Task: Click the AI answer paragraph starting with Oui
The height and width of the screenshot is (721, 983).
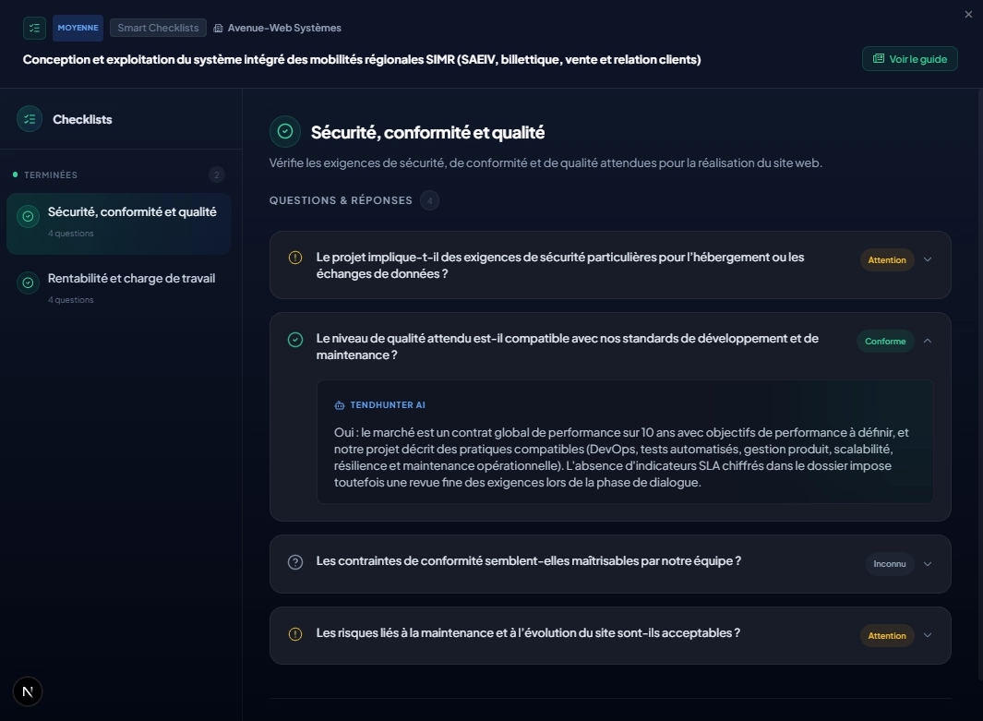Action: 621,457
